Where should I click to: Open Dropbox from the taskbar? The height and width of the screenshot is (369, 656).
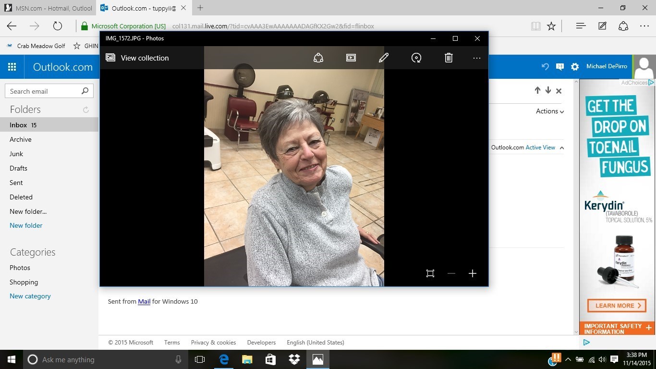pyautogui.click(x=294, y=359)
